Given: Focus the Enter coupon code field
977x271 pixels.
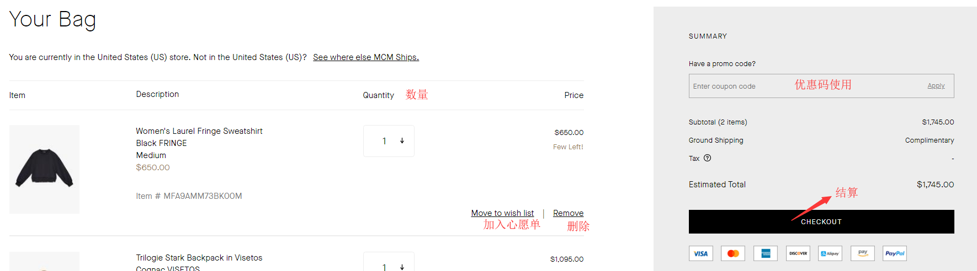Looking at the screenshot, I should [x=740, y=86].
